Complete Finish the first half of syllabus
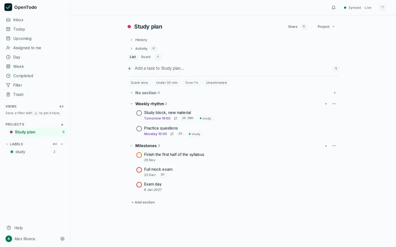The width and height of the screenshot is (396, 247). coord(139,155)
